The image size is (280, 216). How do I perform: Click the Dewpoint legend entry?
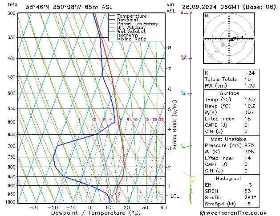pyautogui.click(x=127, y=20)
